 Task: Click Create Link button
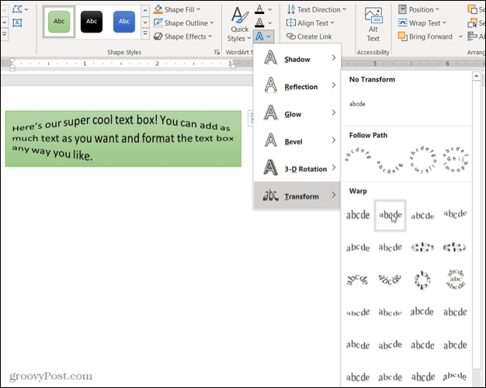click(x=309, y=36)
